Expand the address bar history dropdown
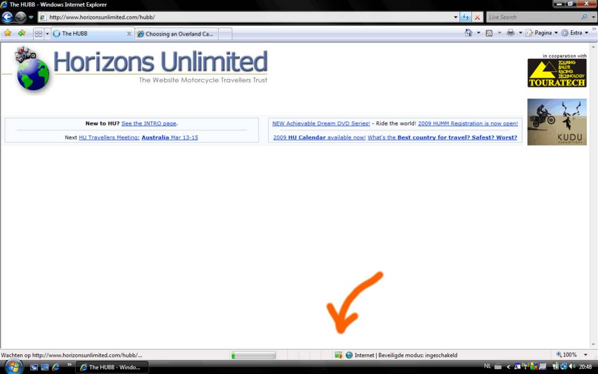The width and height of the screenshot is (598, 374). point(456,17)
